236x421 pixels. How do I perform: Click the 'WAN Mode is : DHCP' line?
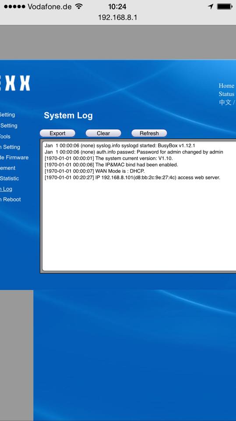coord(95,171)
